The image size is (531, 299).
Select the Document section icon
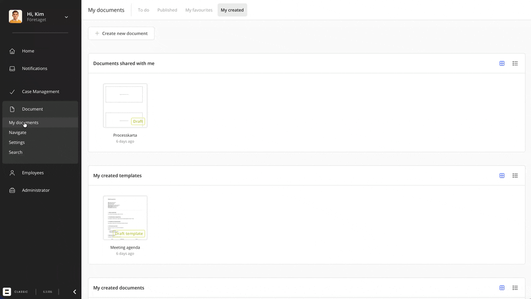point(12,109)
